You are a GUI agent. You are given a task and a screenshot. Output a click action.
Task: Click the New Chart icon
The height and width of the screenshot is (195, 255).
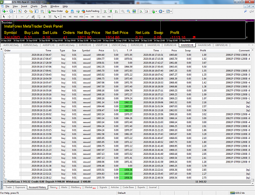point(4,11)
